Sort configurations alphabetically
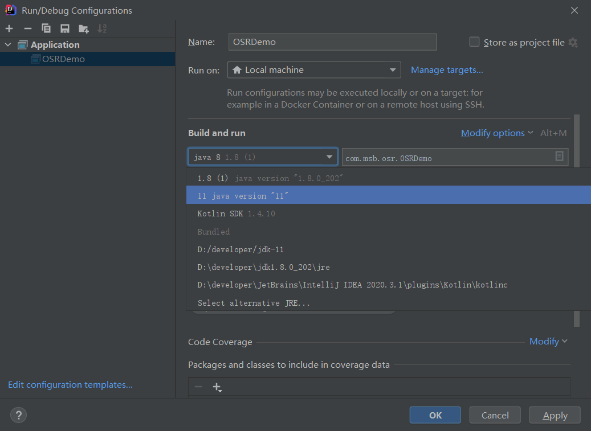Viewport: 591px width, 431px height. (x=102, y=28)
